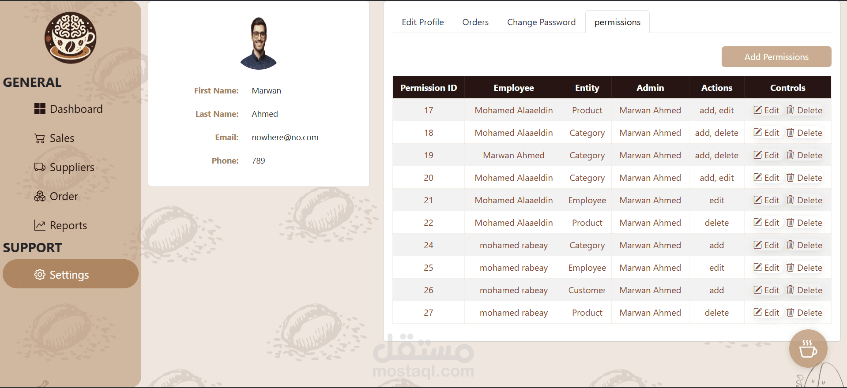Click Edit text for permission 27
Viewport: 847px width, 388px height.
tap(772, 313)
